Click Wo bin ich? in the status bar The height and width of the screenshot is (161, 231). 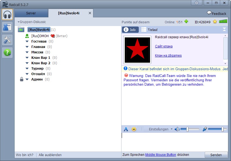click(25, 155)
